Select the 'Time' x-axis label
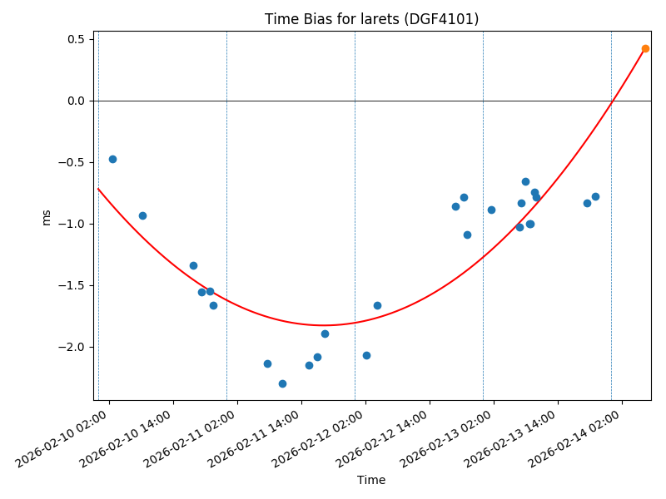The image size is (666, 499). click(371, 480)
